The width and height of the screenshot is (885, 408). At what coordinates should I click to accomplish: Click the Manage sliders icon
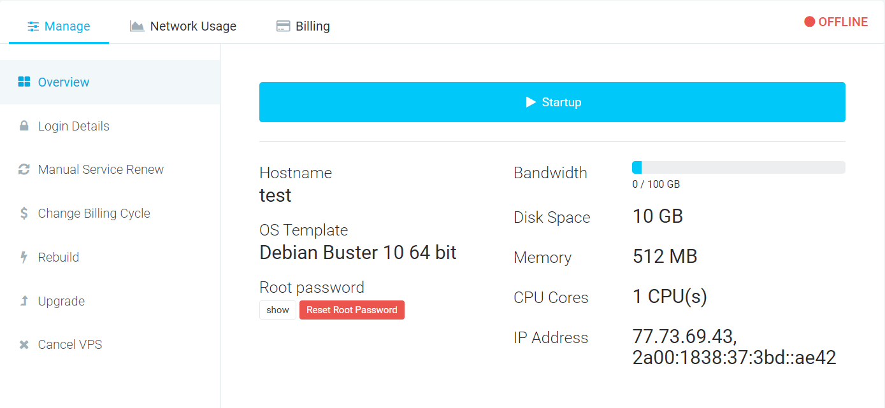pyautogui.click(x=32, y=25)
